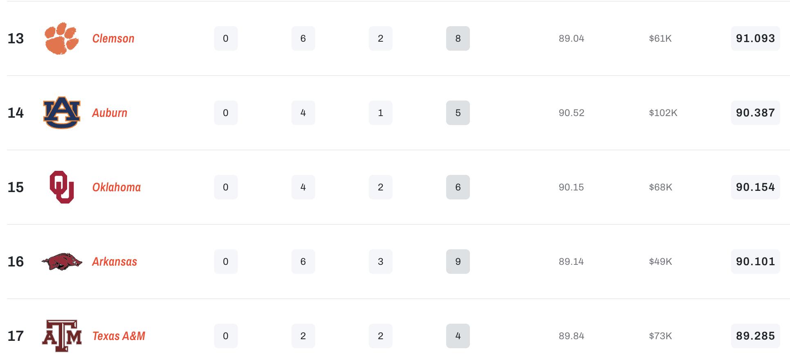Click the Auburn AU logo
The width and height of the screenshot is (790, 358).
click(x=61, y=113)
